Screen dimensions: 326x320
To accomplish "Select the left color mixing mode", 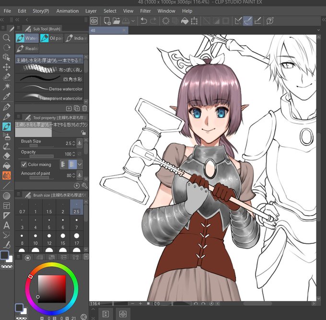I will coord(64,164).
